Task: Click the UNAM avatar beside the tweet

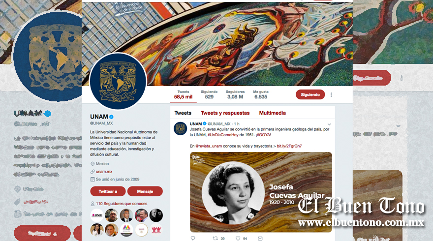Action: click(x=180, y=129)
